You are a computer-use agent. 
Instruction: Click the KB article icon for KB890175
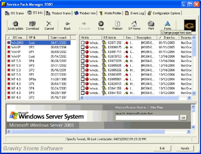point(104,47)
